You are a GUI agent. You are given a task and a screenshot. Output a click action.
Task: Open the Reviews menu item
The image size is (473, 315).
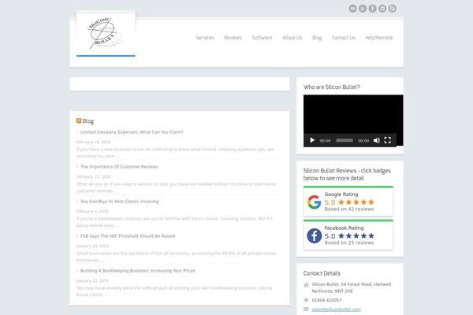pos(233,38)
